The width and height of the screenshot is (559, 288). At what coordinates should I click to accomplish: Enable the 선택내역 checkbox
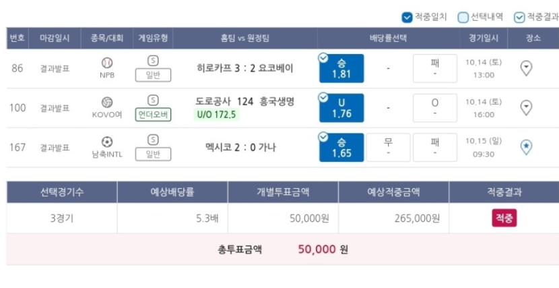tap(463, 17)
